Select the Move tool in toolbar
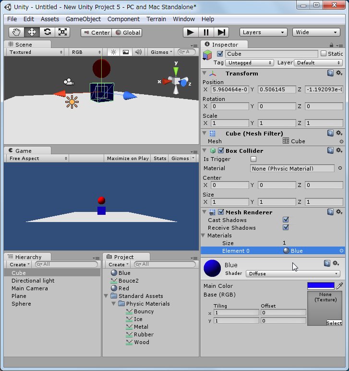 click(x=32, y=32)
